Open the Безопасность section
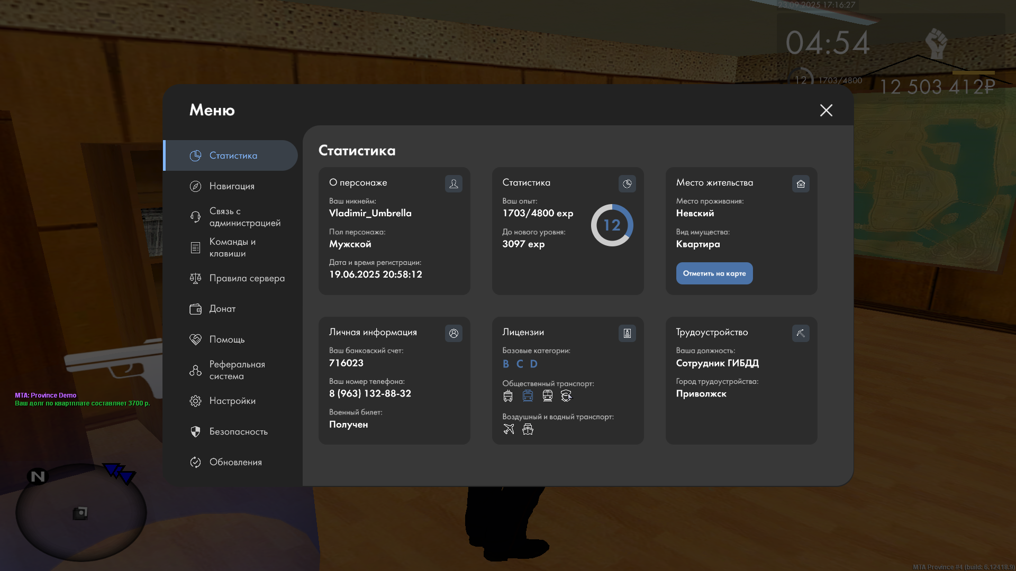The image size is (1016, 571). pos(238,431)
